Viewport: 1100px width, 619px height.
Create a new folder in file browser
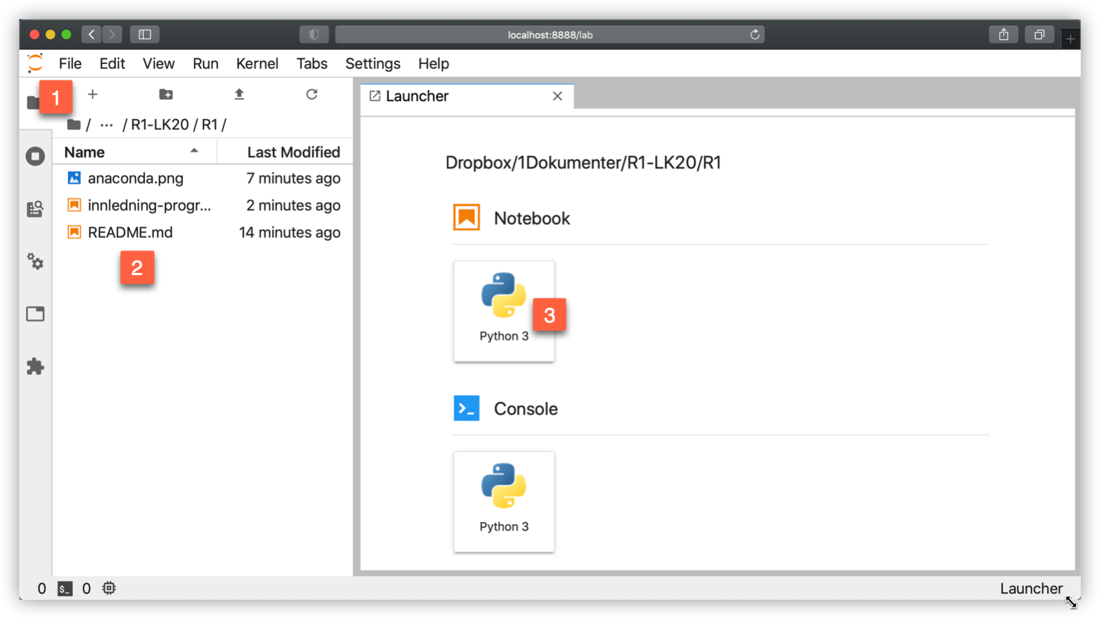(166, 94)
